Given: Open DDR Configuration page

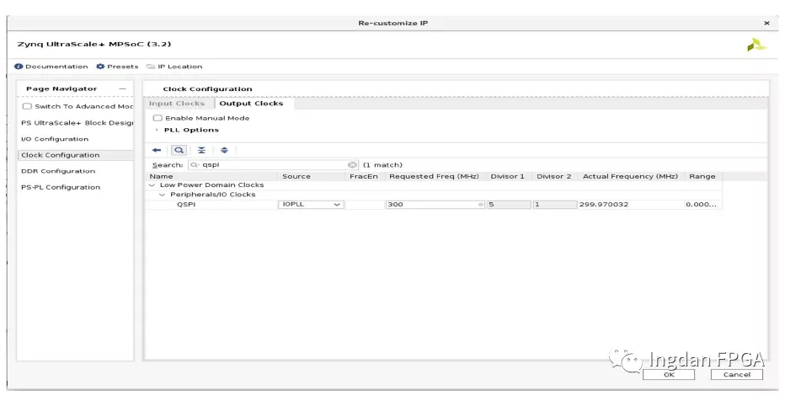Looking at the screenshot, I should [x=58, y=171].
